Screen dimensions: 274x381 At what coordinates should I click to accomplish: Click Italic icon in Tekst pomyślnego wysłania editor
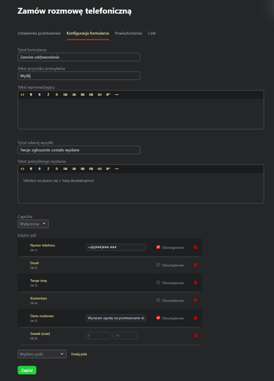(x=48, y=169)
